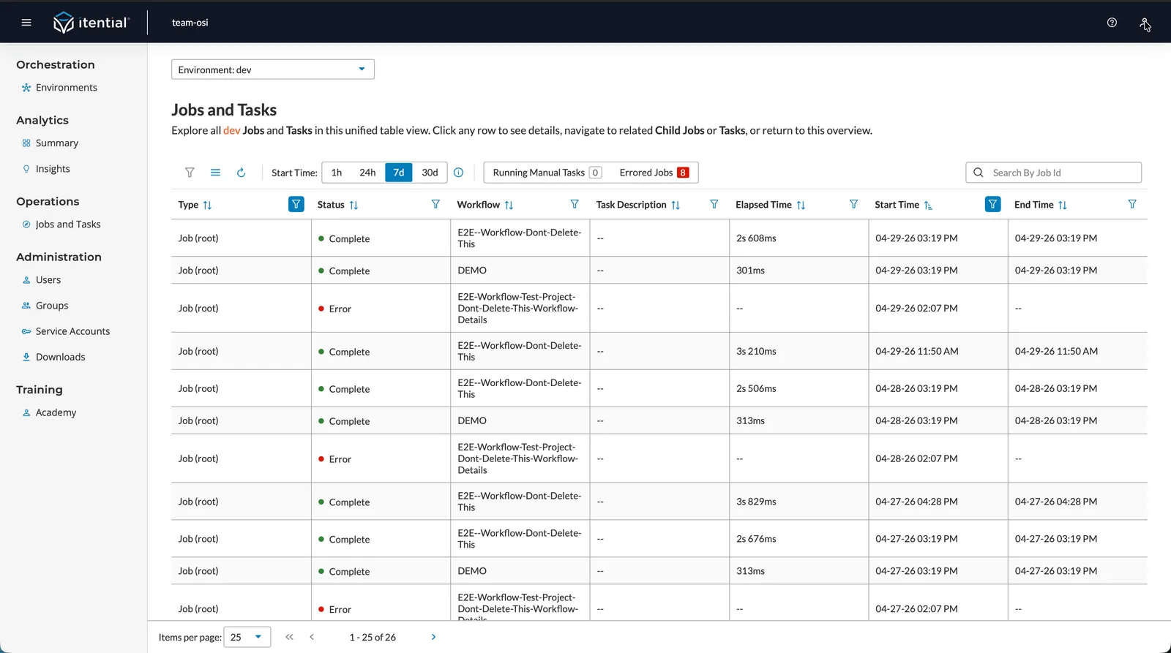The width and height of the screenshot is (1171, 653).
Task: Go to first page double chevron
Action: point(289,637)
